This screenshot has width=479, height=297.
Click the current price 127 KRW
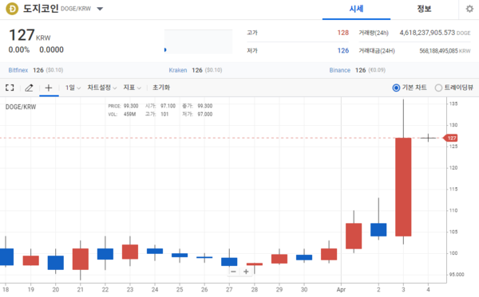[x=30, y=35]
